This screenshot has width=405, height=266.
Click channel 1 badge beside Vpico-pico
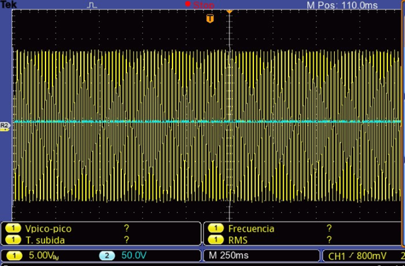[x=13, y=228]
